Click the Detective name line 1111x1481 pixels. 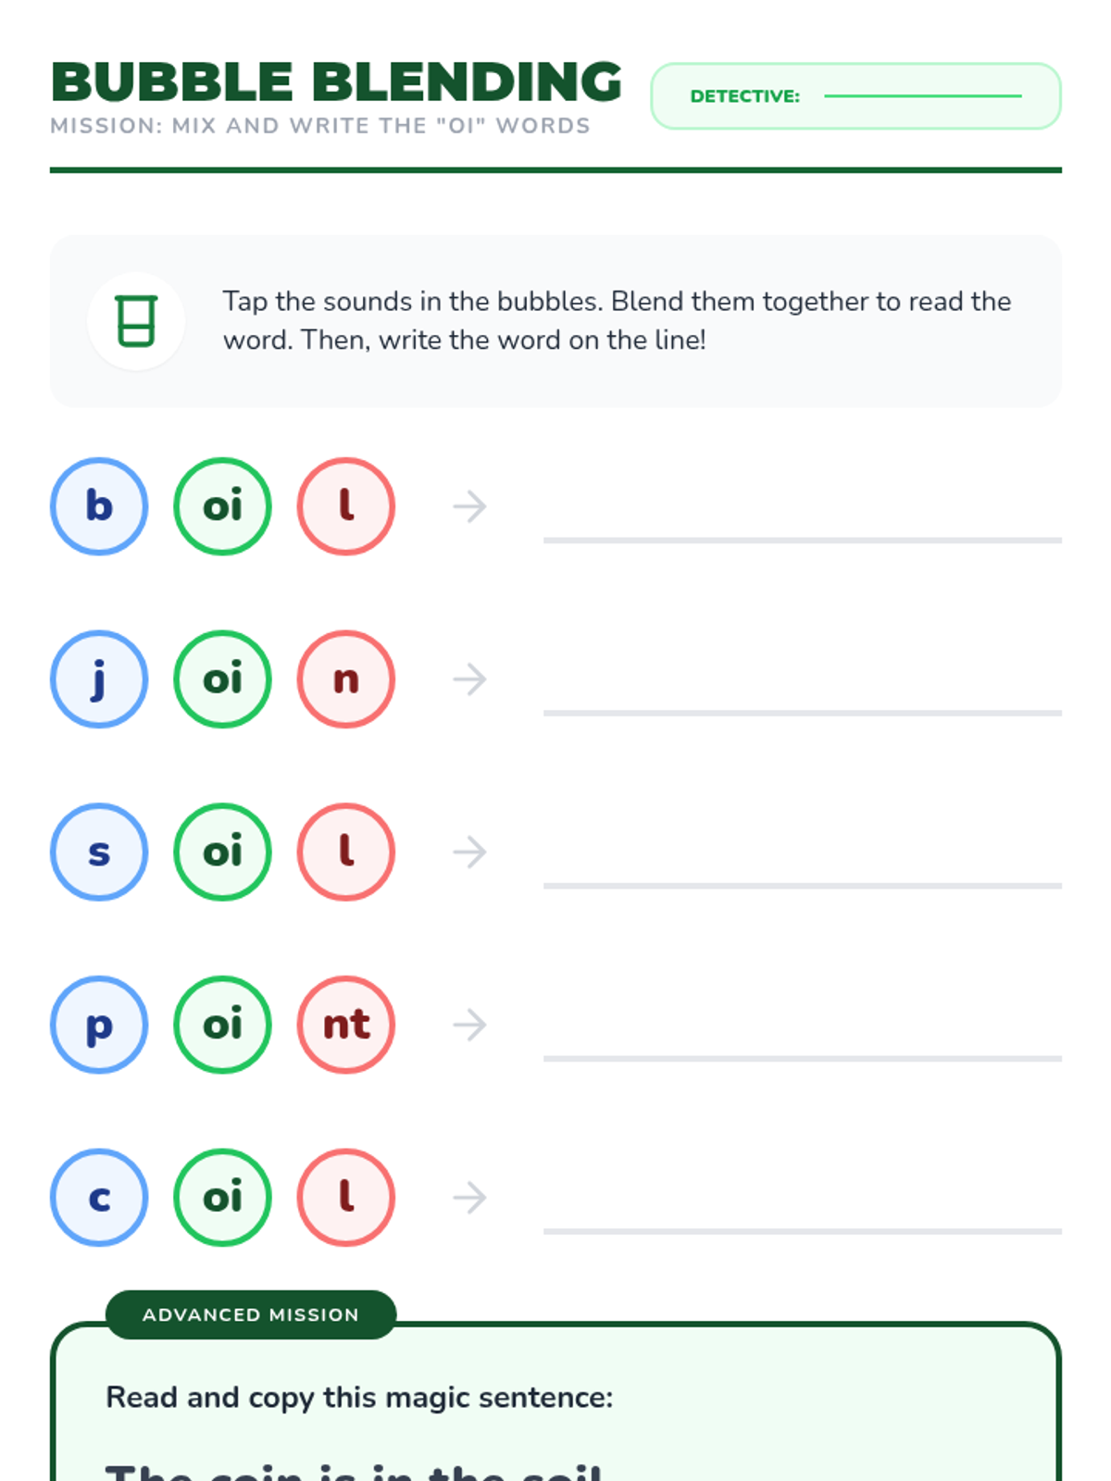pos(923,96)
